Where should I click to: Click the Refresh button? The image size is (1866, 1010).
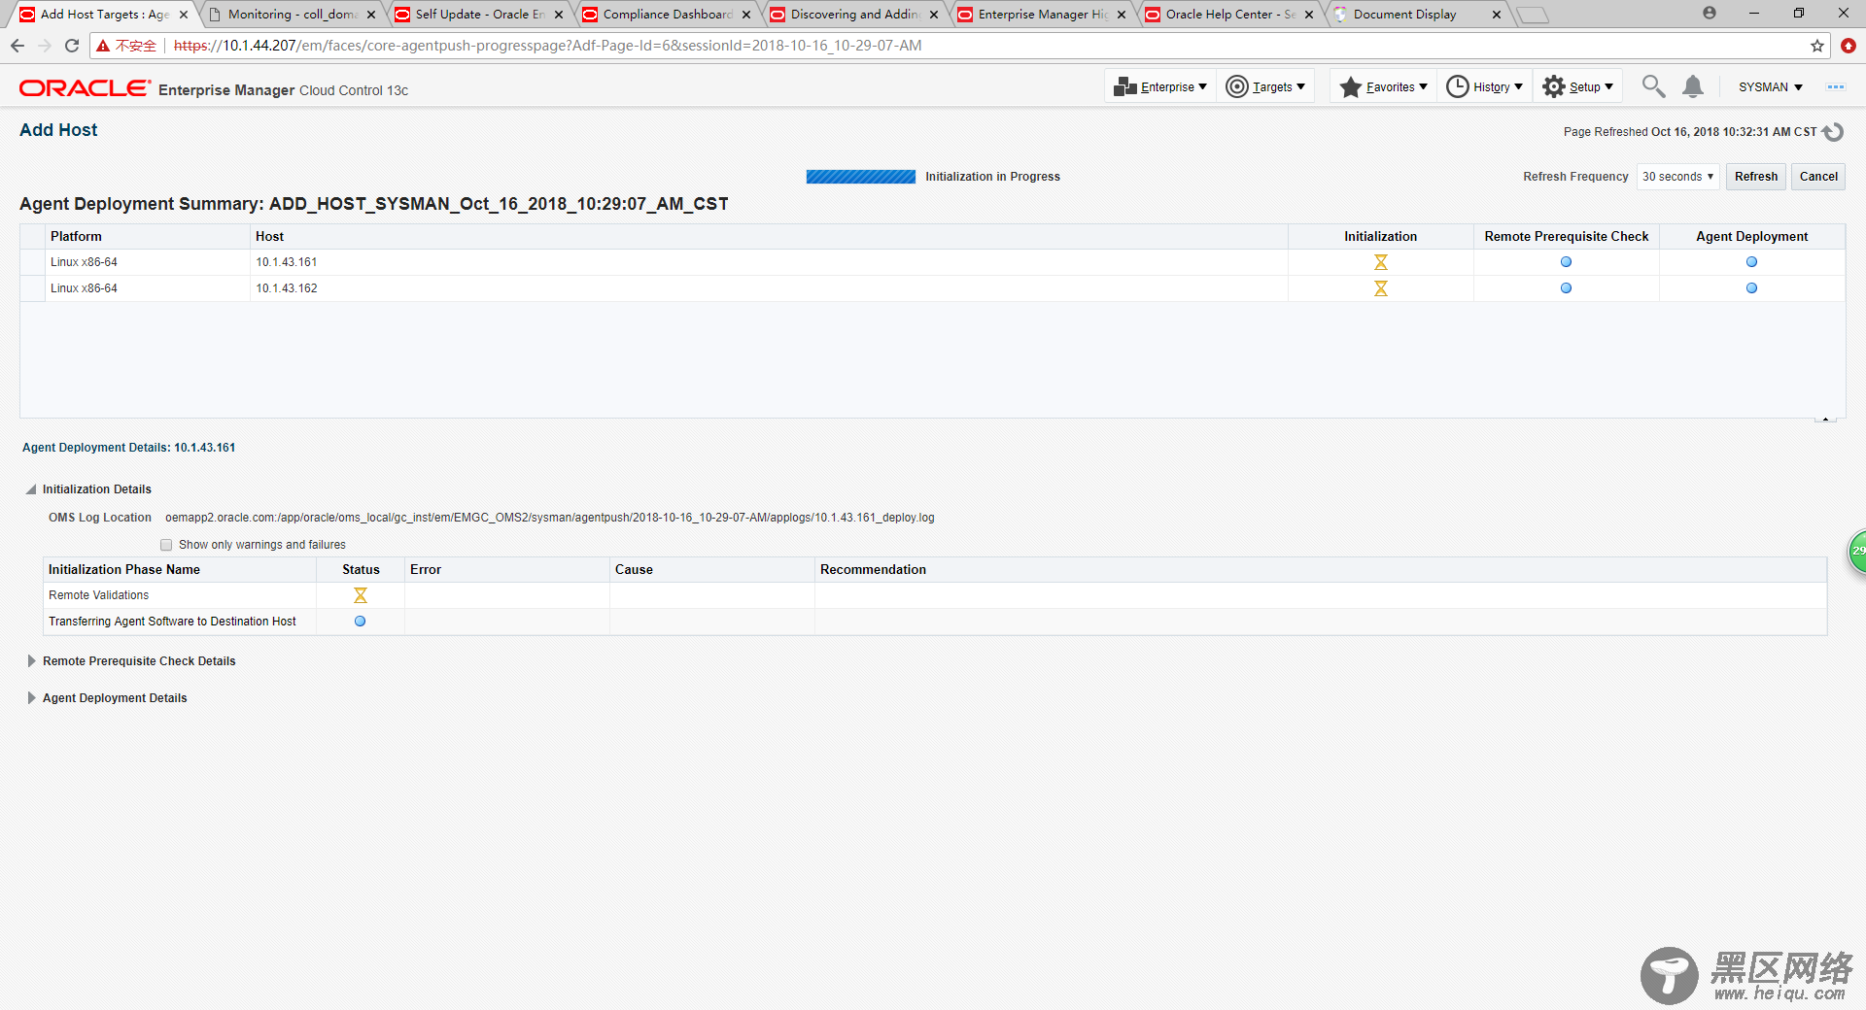pyautogui.click(x=1755, y=176)
